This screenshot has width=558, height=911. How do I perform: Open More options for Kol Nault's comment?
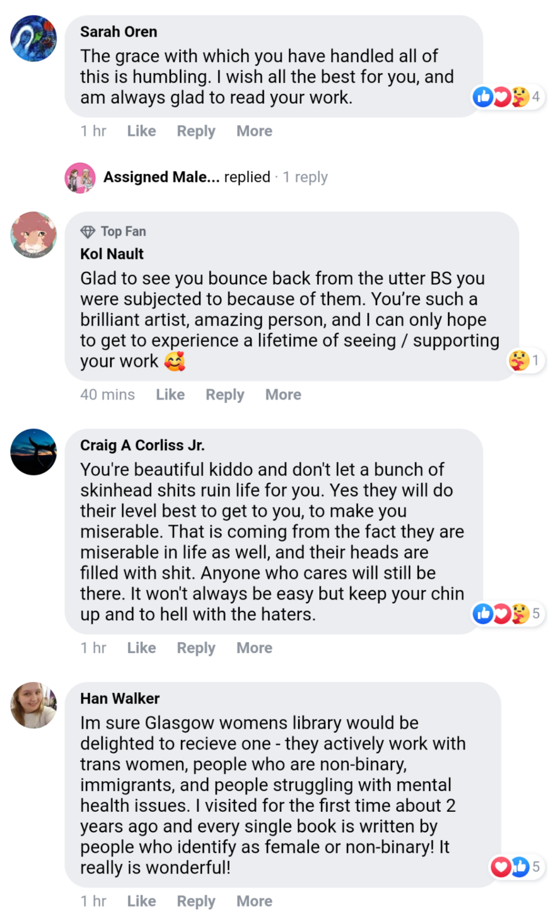(283, 395)
